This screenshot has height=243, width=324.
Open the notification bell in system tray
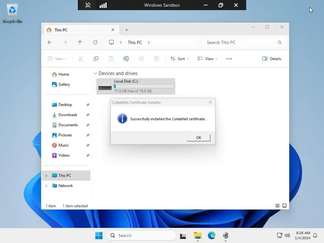tap(315, 235)
